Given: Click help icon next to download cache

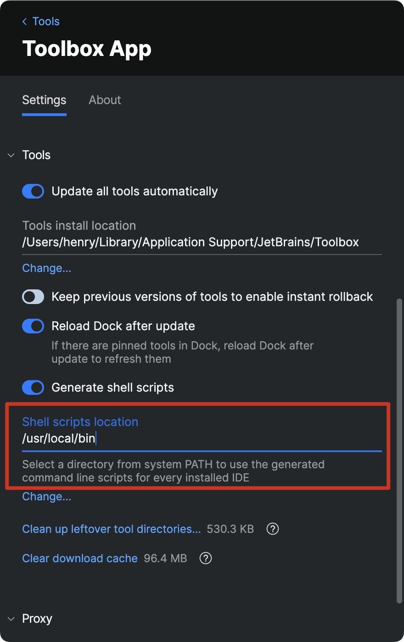Looking at the screenshot, I should [206, 558].
